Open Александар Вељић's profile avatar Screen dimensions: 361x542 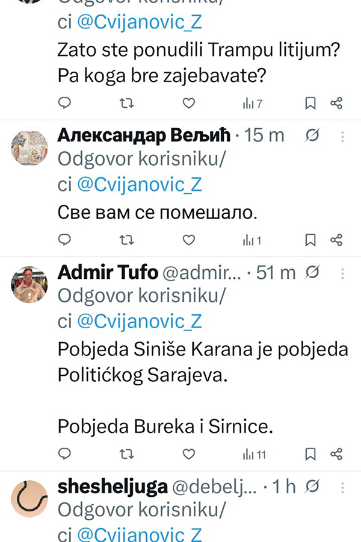(x=29, y=148)
